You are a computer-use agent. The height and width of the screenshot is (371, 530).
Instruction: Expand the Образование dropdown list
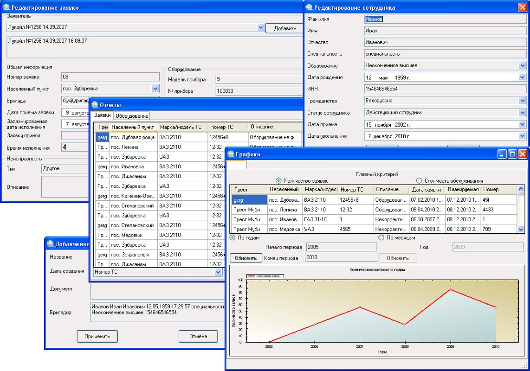click(522, 66)
